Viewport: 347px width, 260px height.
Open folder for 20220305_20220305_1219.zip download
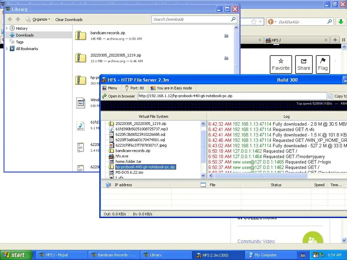pyautogui.click(x=226, y=58)
